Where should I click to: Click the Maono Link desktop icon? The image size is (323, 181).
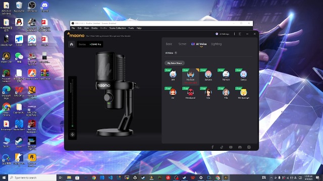pyautogui.click(x=7, y=57)
